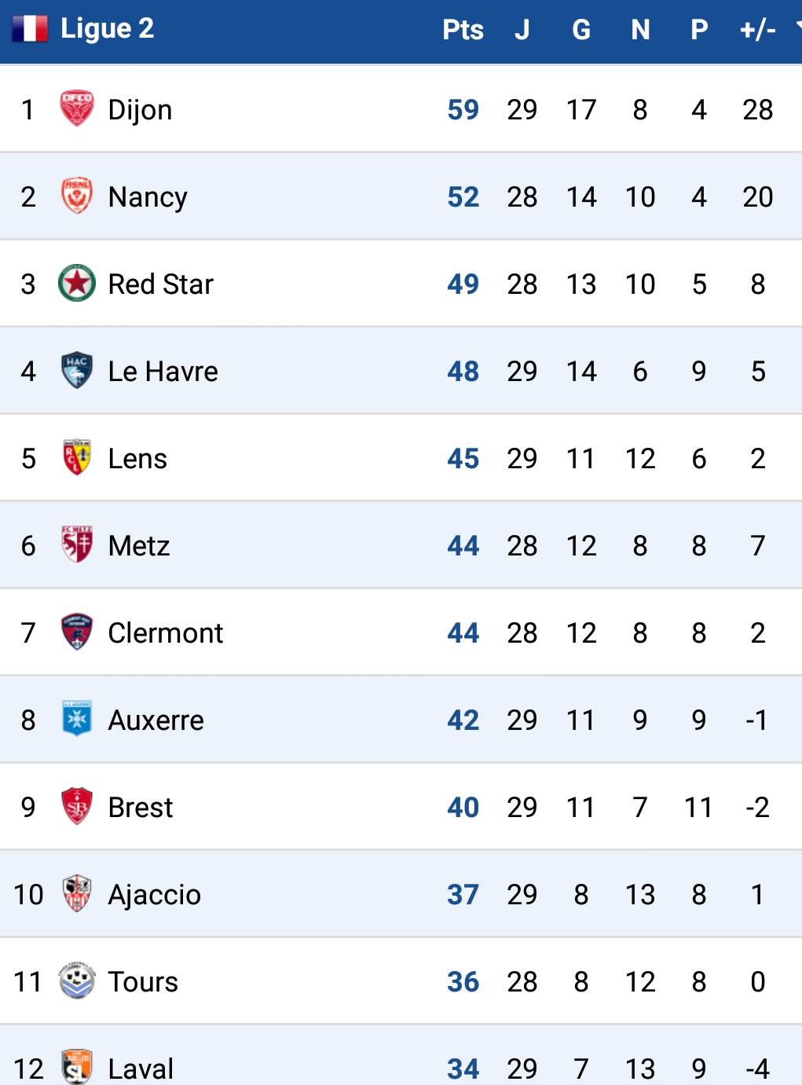The image size is (802, 1085).
Task: Select the Ajaccio crest icon
Action: [77, 893]
